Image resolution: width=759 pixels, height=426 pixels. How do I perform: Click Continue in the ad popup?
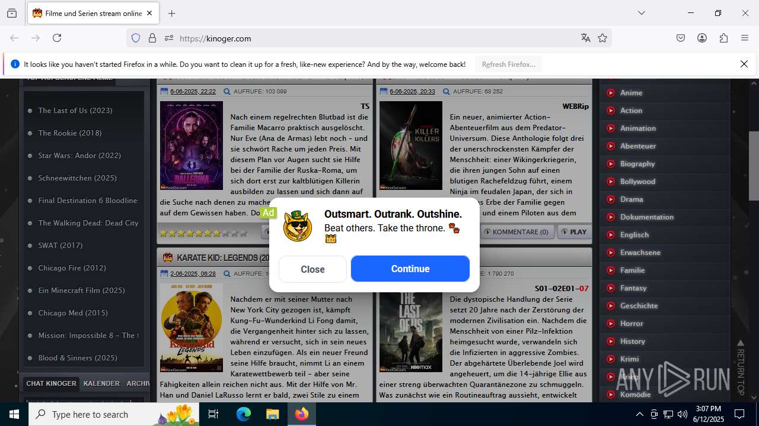(410, 269)
